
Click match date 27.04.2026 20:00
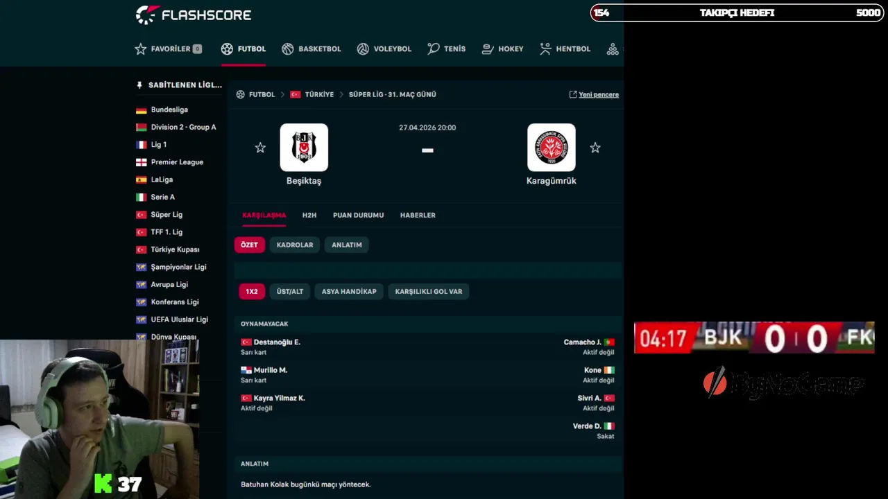[427, 128]
